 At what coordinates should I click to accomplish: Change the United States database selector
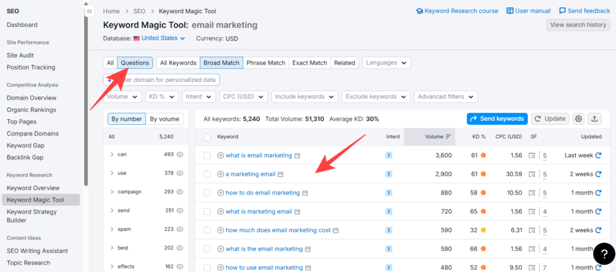click(159, 38)
